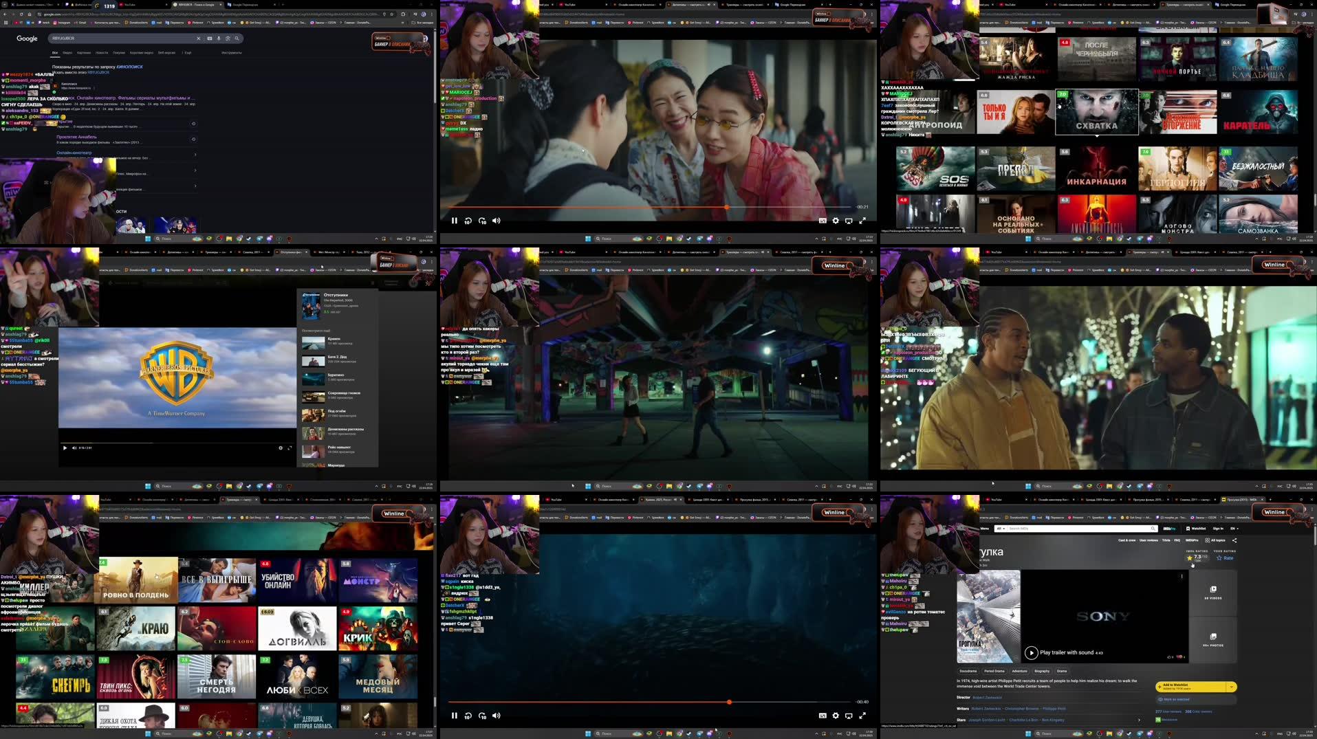Screen dimensions: 1317x739
Task: Open subtitles in the bottom-center video player
Action: pos(823,716)
